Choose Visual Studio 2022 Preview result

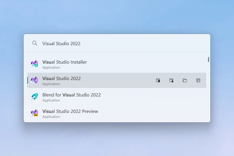coord(70,111)
